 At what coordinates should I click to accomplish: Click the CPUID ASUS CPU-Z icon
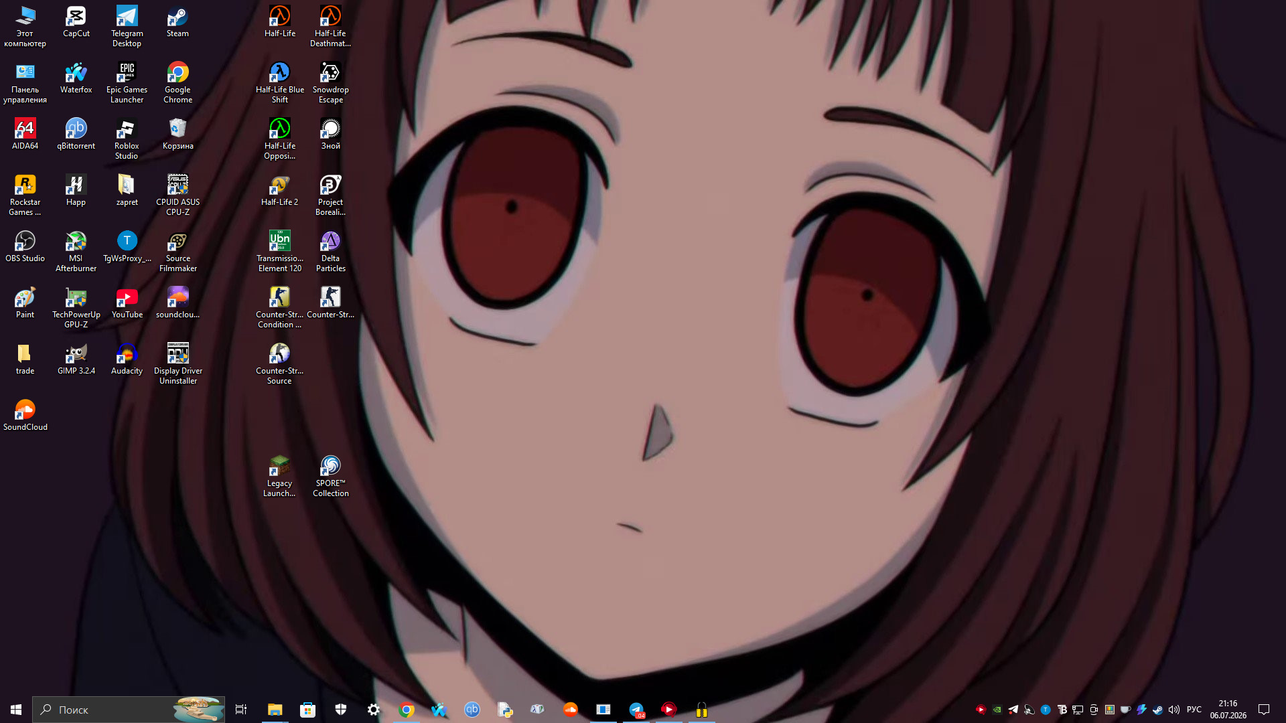(177, 195)
